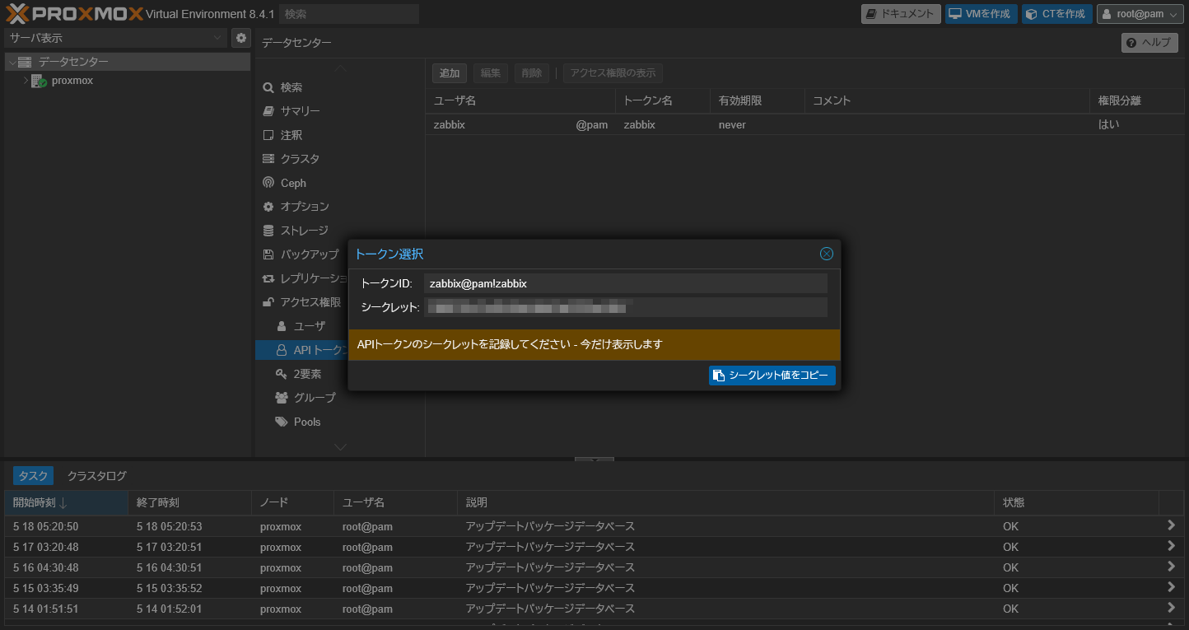Open オプション menu item

pos(305,207)
